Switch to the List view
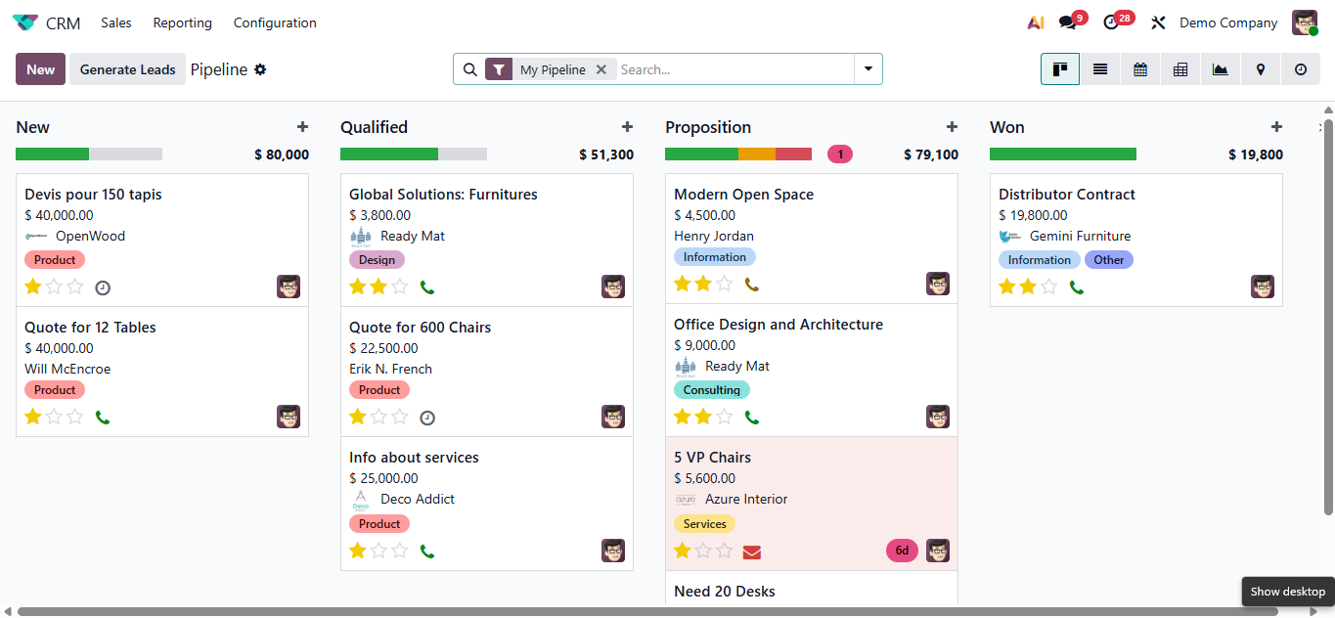The image size is (1335, 618). point(1100,68)
